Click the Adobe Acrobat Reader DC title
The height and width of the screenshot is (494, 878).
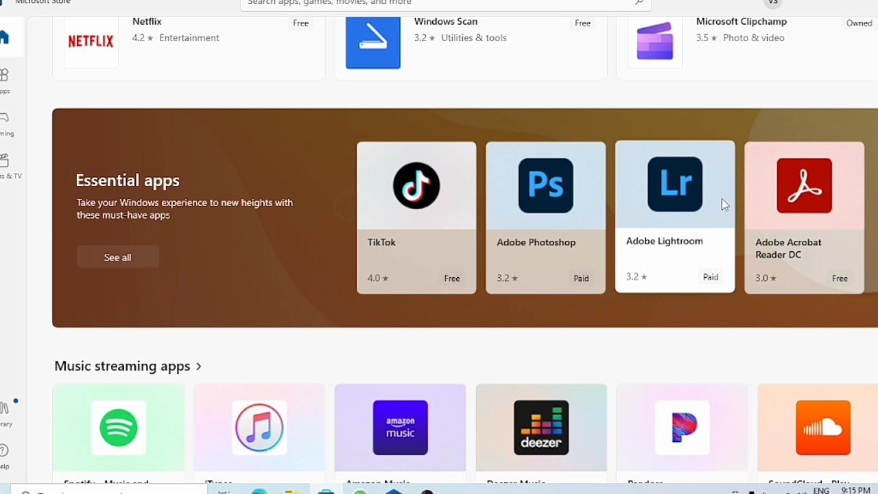coord(788,248)
